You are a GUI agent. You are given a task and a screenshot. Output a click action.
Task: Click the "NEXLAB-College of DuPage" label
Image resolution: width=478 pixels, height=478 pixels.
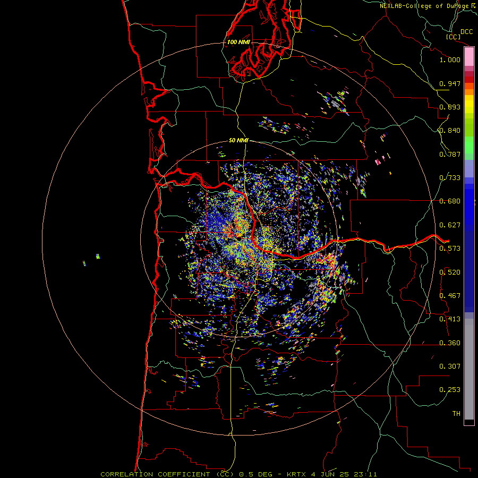coord(424,6)
